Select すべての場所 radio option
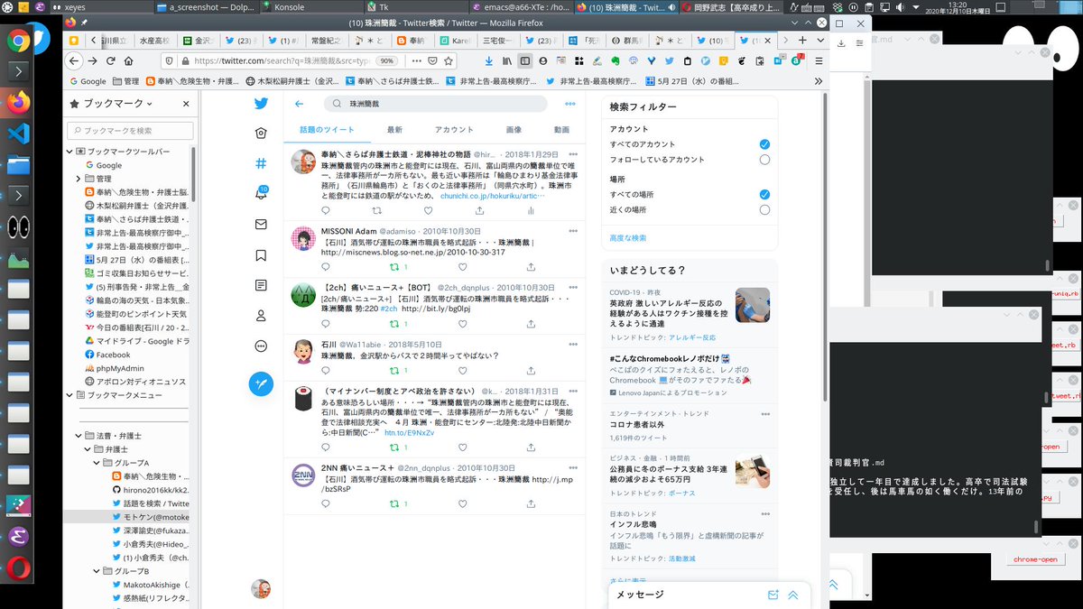 click(764, 194)
